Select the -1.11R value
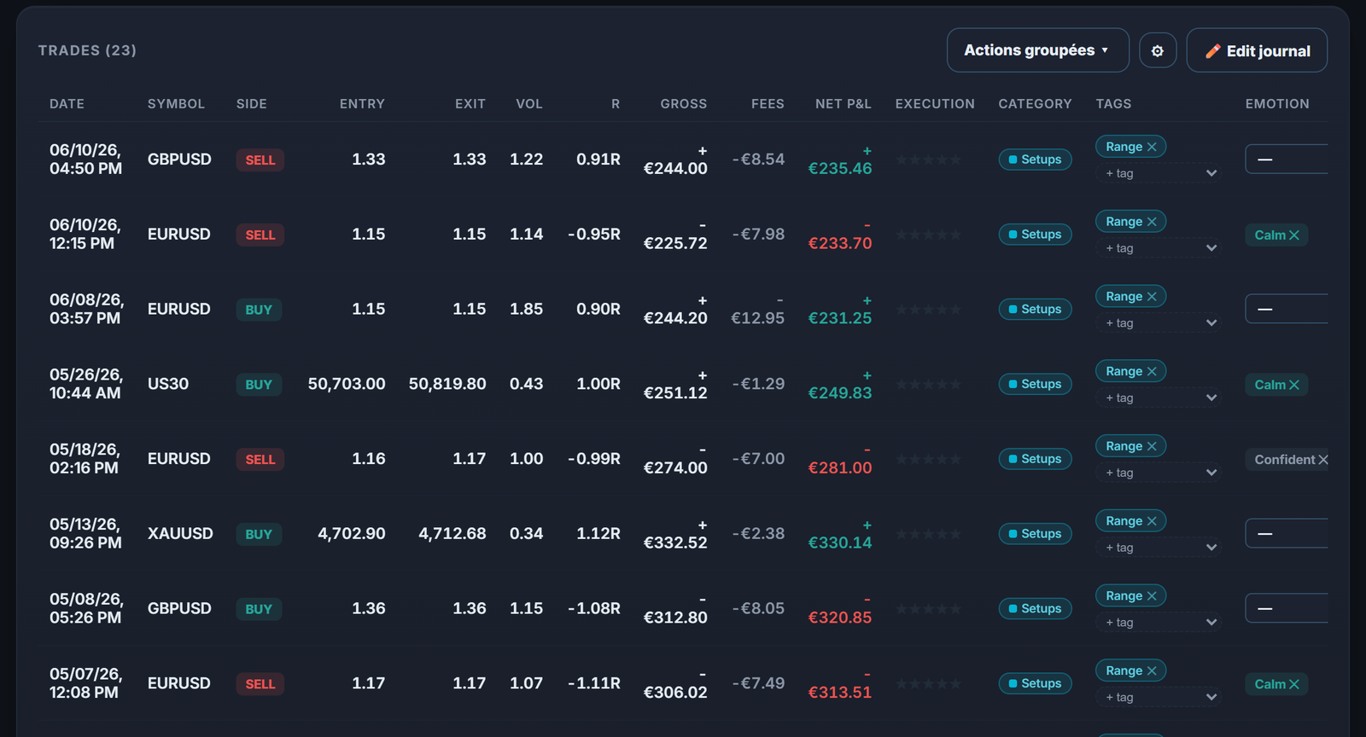The image size is (1366, 737). coord(594,683)
